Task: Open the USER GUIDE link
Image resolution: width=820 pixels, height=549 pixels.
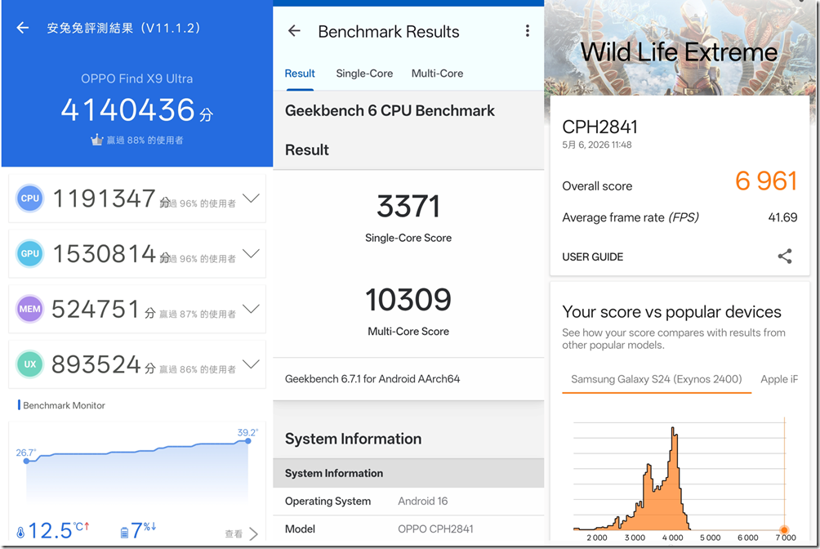Action: point(592,257)
